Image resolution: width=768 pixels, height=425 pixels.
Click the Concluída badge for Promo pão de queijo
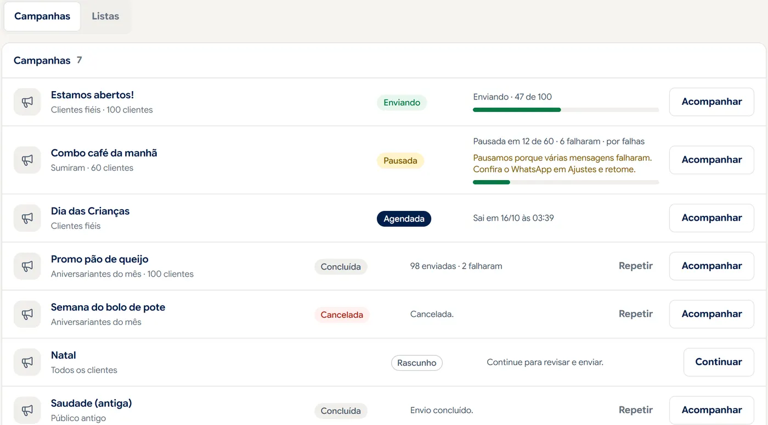click(341, 267)
